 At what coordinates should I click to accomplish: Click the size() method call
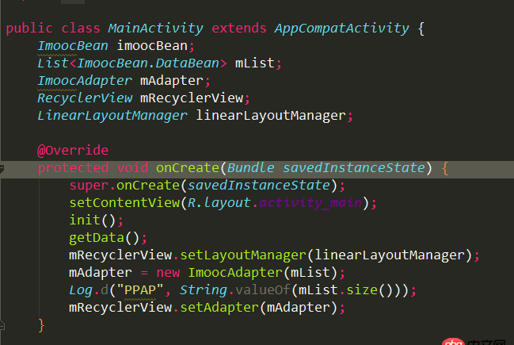click(370, 289)
